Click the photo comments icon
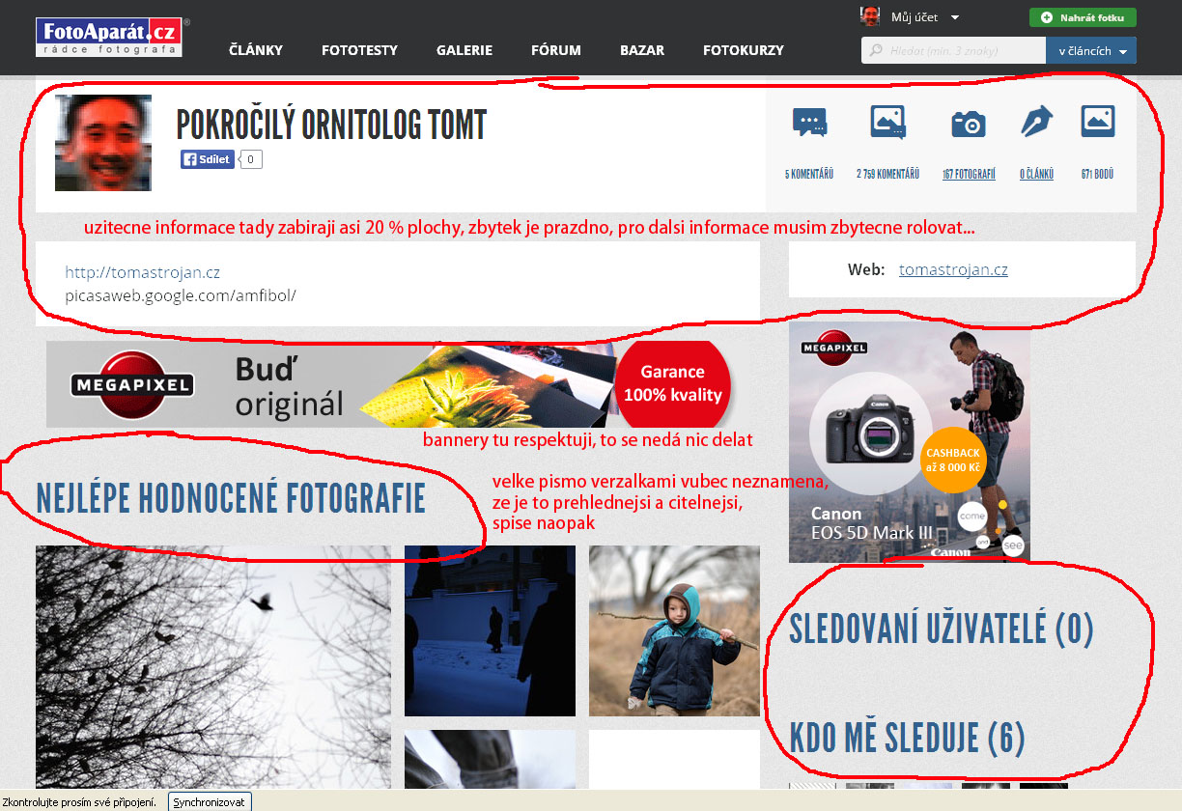Viewport: 1182px width, 811px height. tap(887, 123)
